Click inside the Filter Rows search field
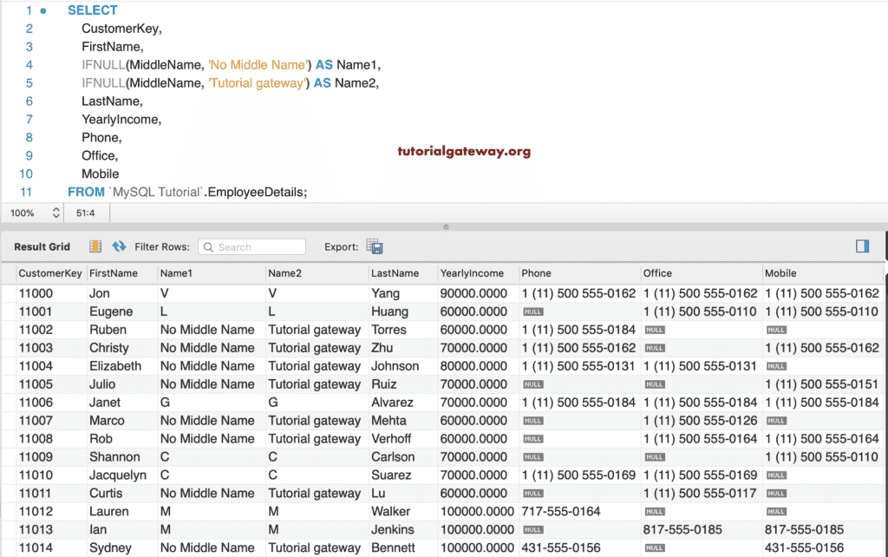 point(256,246)
